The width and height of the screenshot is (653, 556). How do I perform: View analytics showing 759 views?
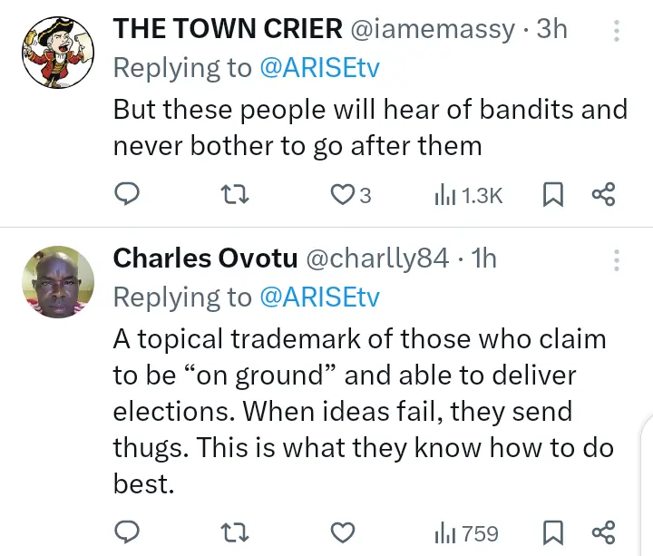[x=467, y=532]
